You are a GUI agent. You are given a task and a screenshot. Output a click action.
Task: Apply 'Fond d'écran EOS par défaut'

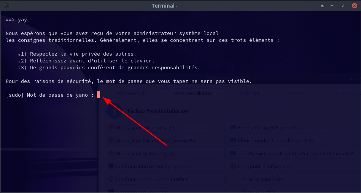click(x=270, y=128)
